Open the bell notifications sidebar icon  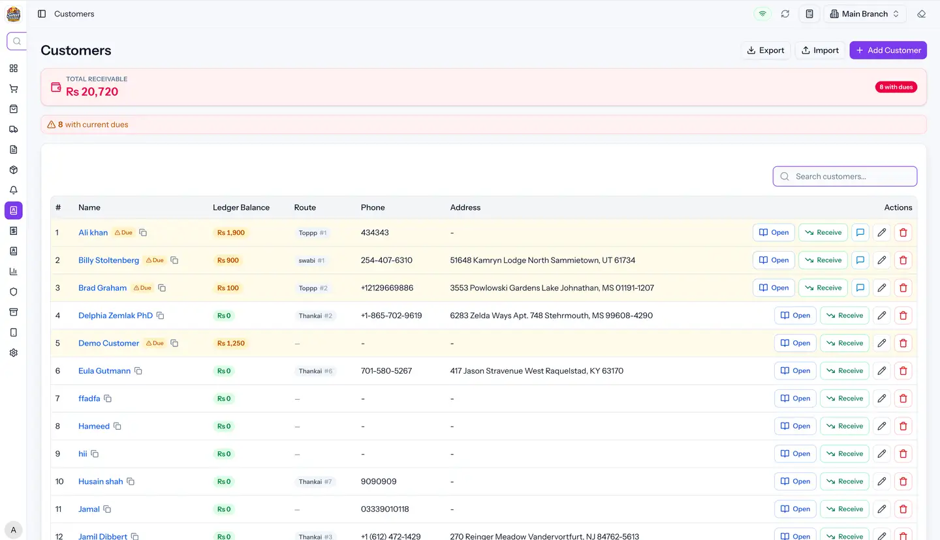coord(13,190)
